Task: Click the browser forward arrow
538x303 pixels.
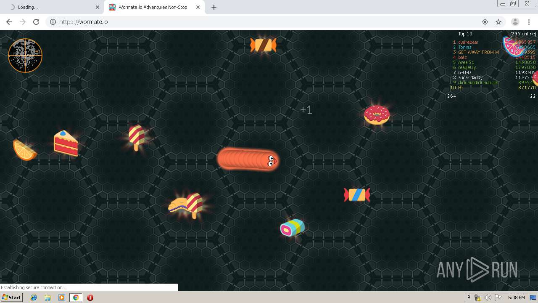Action: point(23,22)
